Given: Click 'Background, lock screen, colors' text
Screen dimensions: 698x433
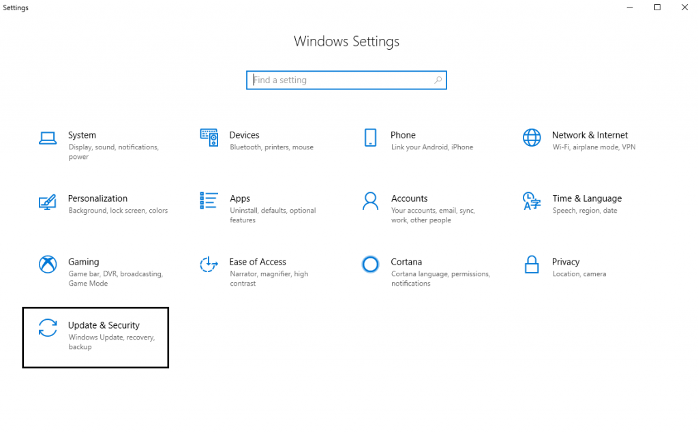Looking at the screenshot, I should (x=118, y=211).
